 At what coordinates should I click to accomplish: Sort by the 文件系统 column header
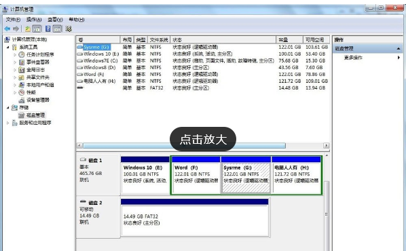point(159,40)
